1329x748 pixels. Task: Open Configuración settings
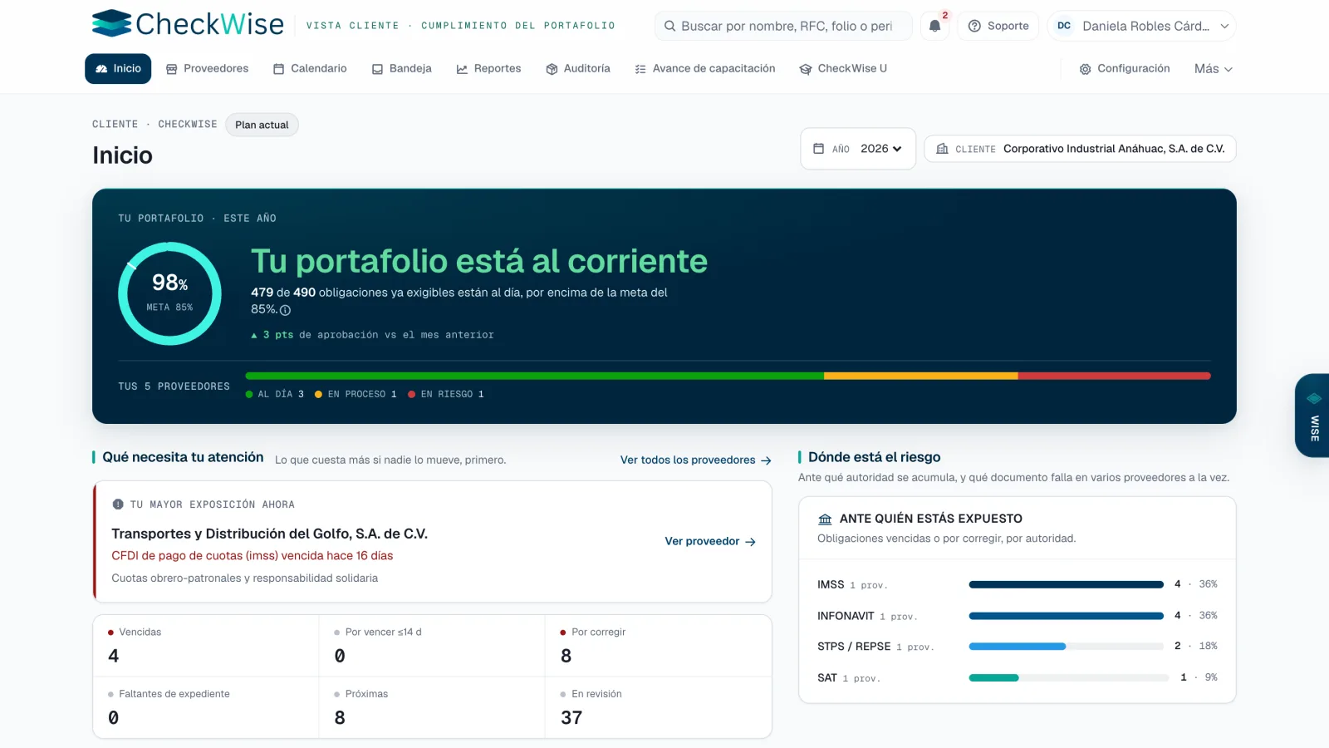click(1125, 68)
